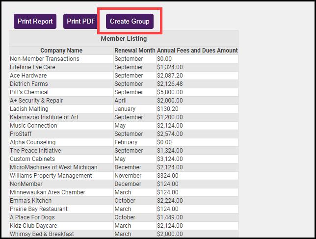
Task: Select the Music Connection row
Action: 33,126
